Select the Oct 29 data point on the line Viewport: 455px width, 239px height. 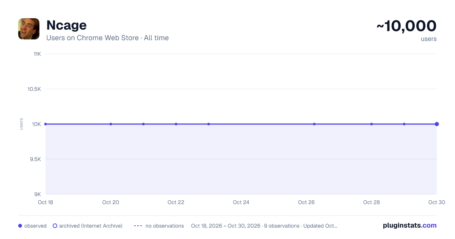pos(404,124)
